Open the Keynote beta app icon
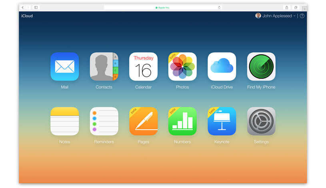This screenshot has height=188, width=326. pos(222,121)
